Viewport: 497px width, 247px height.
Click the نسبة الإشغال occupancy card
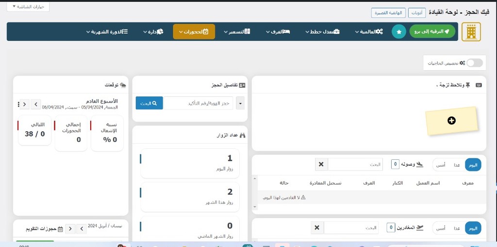click(107, 133)
